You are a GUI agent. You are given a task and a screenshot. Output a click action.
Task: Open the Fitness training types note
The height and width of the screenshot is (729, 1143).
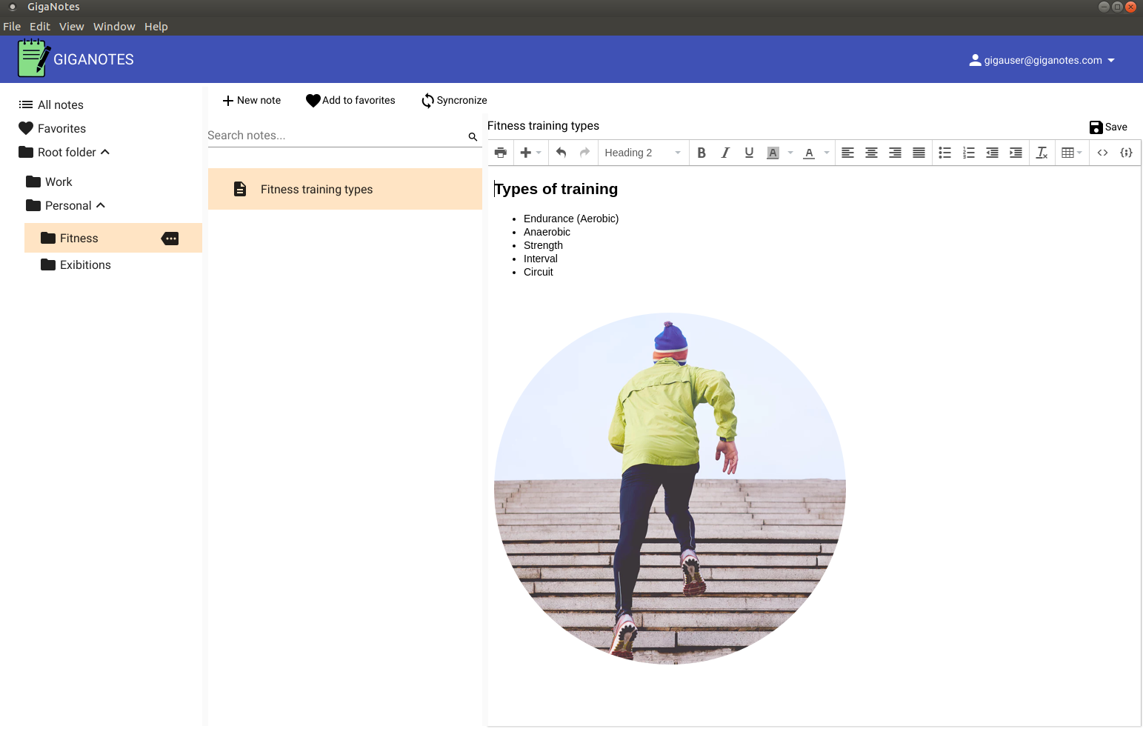pos(345,189)
